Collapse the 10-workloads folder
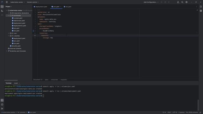Screen dimensions: 203x114 click(9, 16)
